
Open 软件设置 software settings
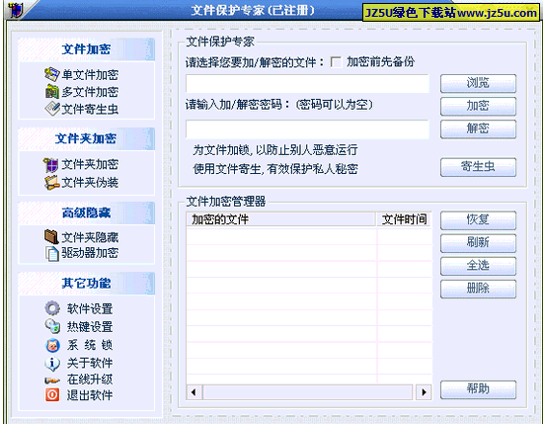90,308
